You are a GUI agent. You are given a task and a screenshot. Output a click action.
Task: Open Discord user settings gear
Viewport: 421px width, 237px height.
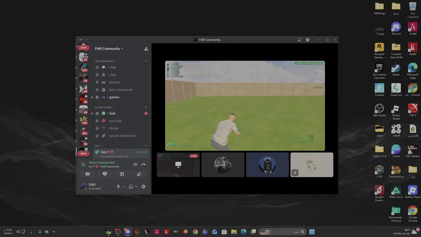pos(143,187)
